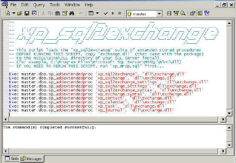Image resolution: width=236 pixels, height=163 pixels.
Task: Click the Query Analyzer window system icon
Action: tap(5, 5)
